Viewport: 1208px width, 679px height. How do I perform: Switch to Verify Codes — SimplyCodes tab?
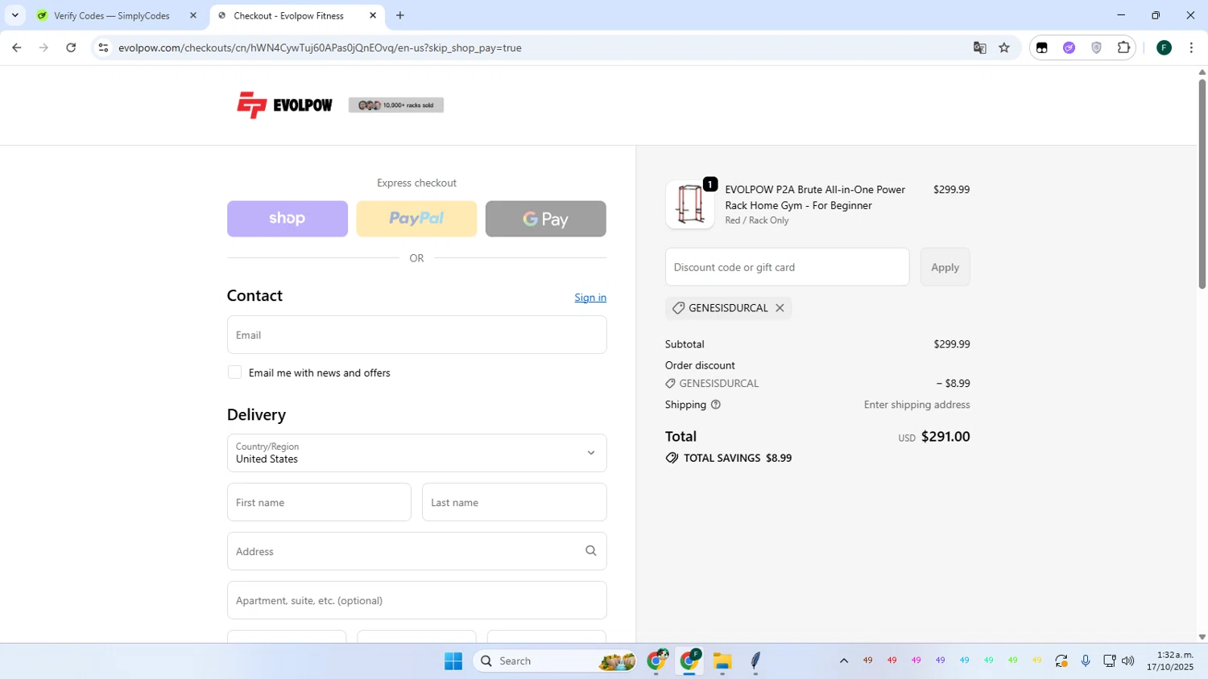pyautogui.click(x=112, y=15)
